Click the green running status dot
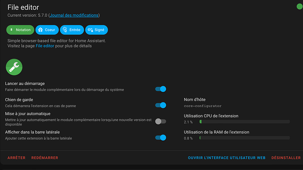The image size is (303, 170). point(300,7)
